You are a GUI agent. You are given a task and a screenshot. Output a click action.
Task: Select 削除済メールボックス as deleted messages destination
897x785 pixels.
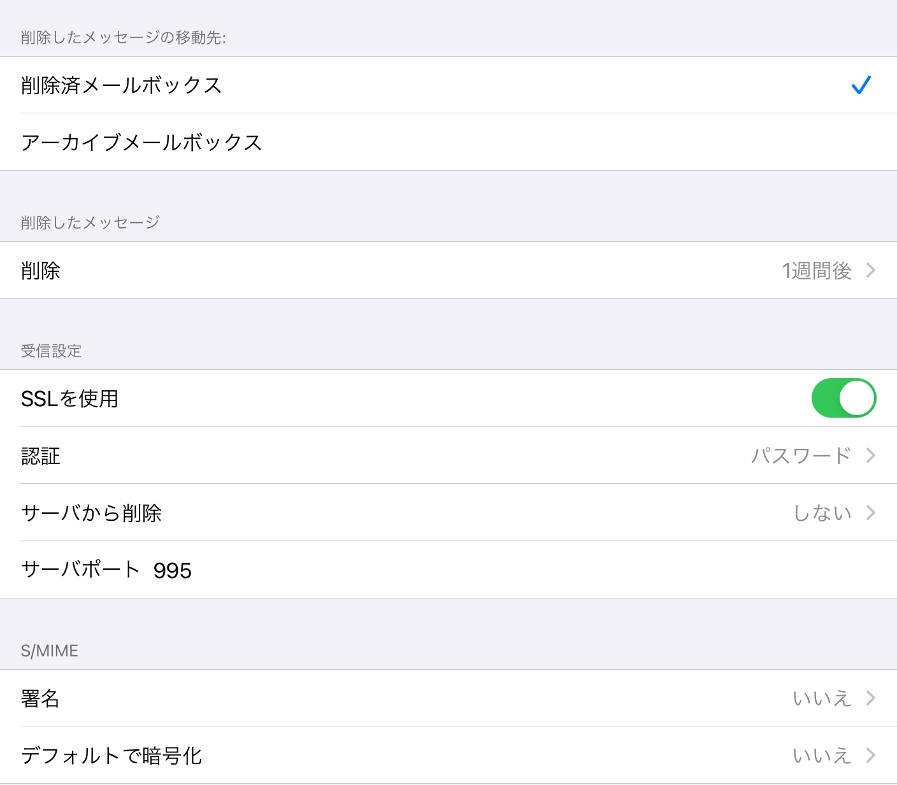tap(121, 85)
